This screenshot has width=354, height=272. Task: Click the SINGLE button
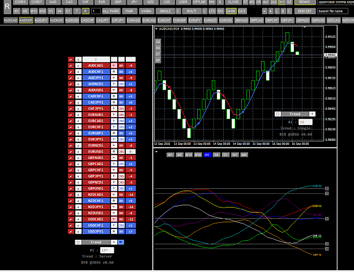(x=165, y=11)
